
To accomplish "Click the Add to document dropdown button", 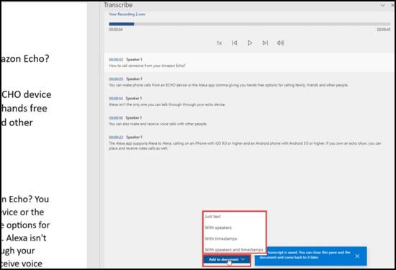I will tap(227, 260).
